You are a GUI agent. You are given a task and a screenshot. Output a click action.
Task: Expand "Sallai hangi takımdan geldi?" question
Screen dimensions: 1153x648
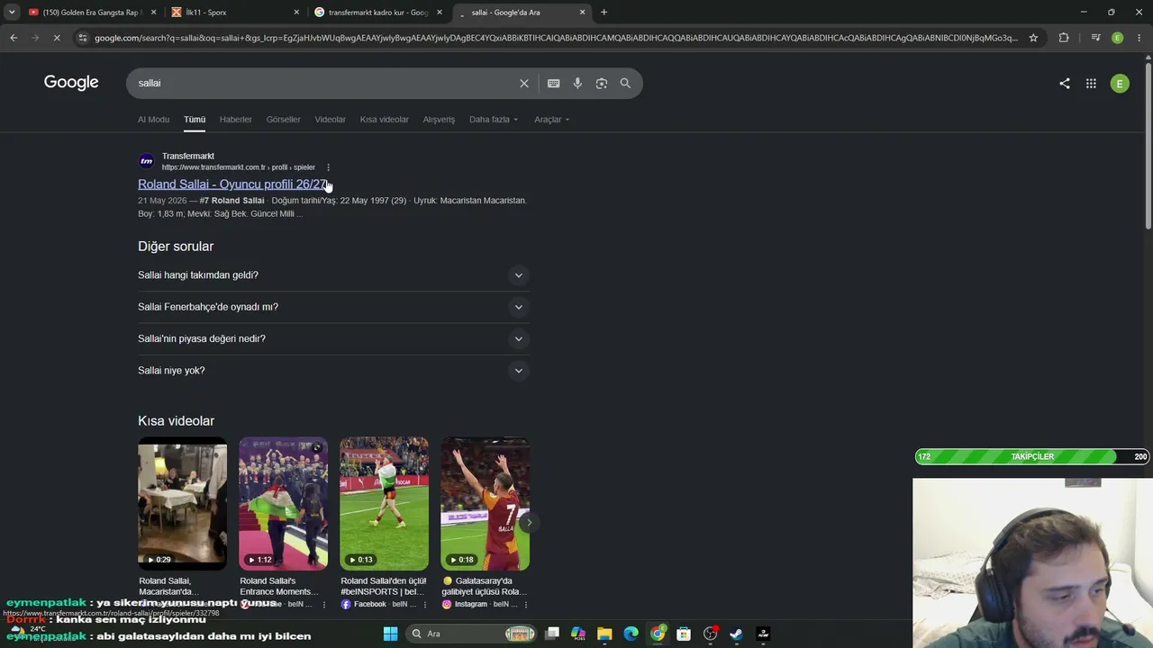pyautogui.click(x=333, y=275)
